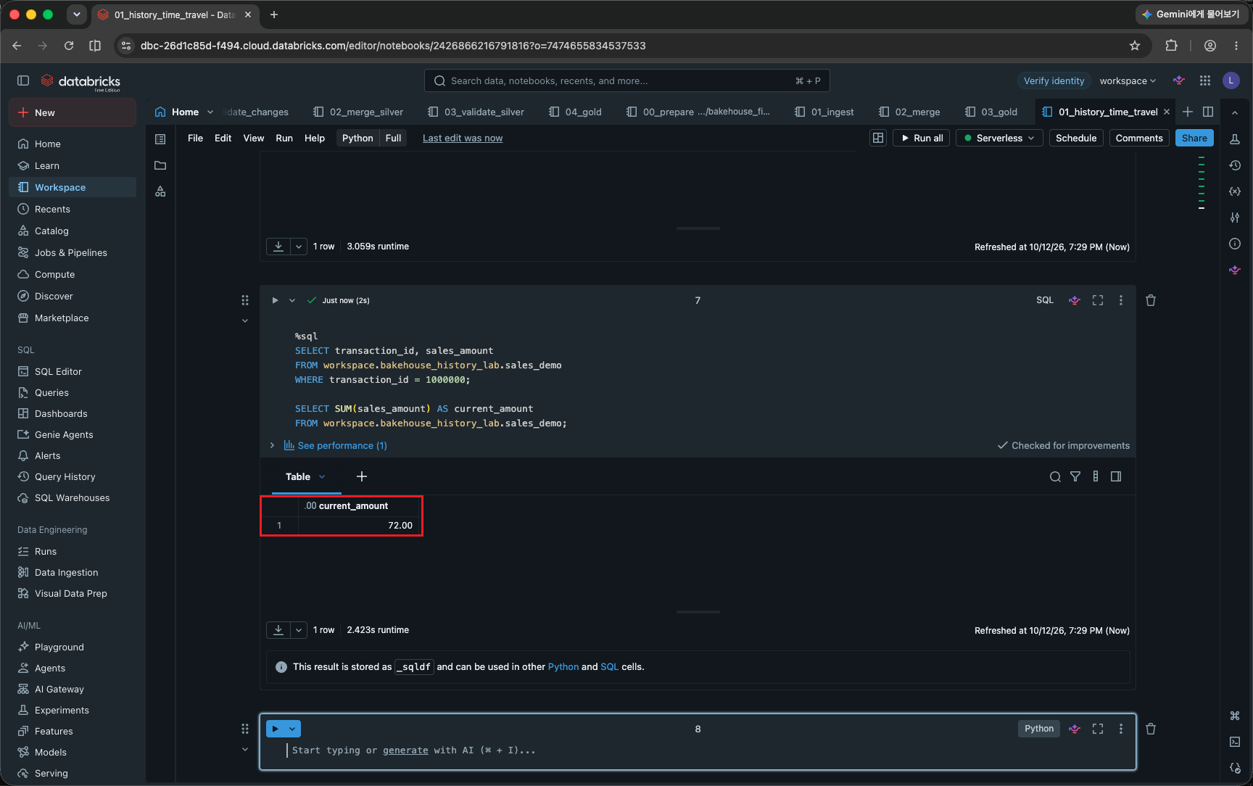Delete cell 7 with the trash icon

[x=1151, y=300]
